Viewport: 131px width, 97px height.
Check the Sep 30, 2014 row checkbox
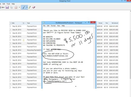(10, 26)
